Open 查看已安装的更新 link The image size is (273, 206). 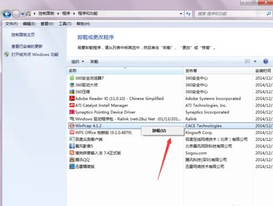(27, 46)
